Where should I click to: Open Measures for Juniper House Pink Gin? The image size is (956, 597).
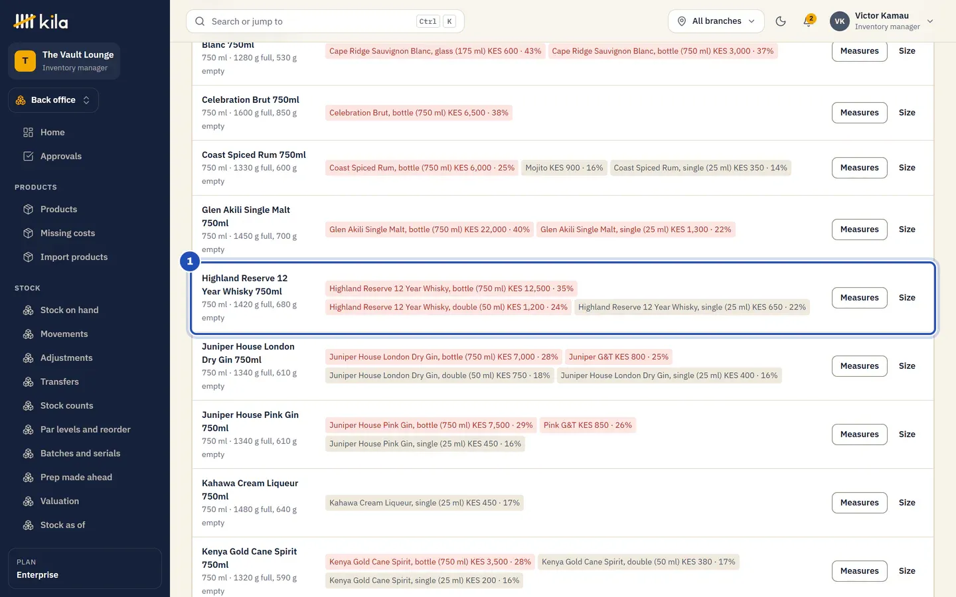pos(859,434)
